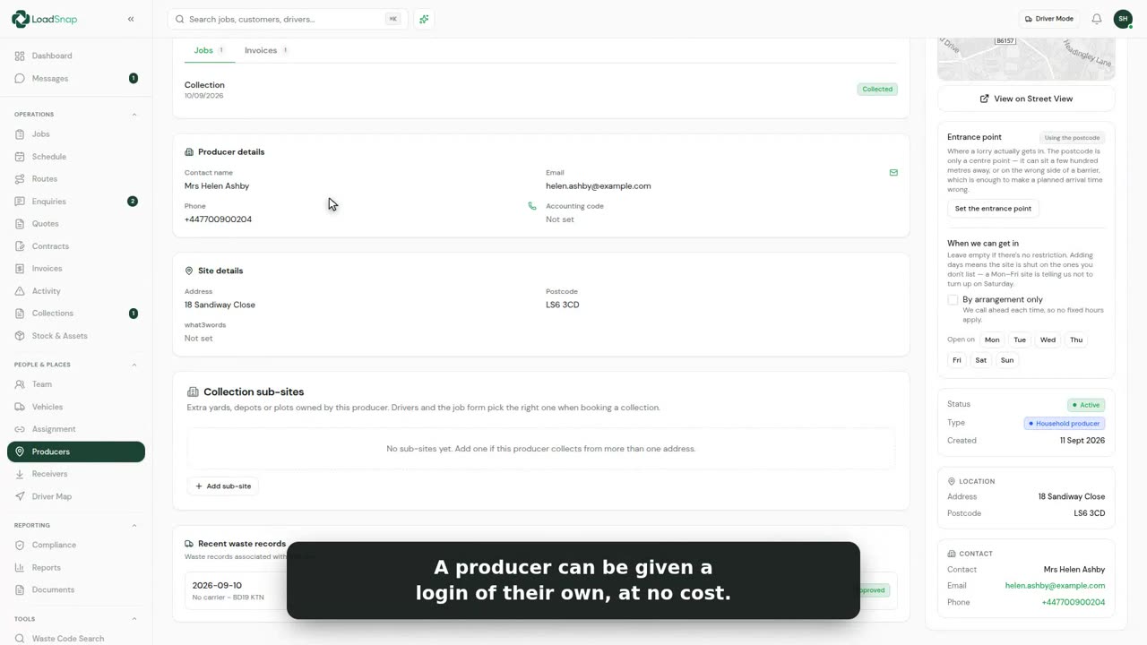Click Add sub-site button
1147x645 pixels.
[223, 486]
